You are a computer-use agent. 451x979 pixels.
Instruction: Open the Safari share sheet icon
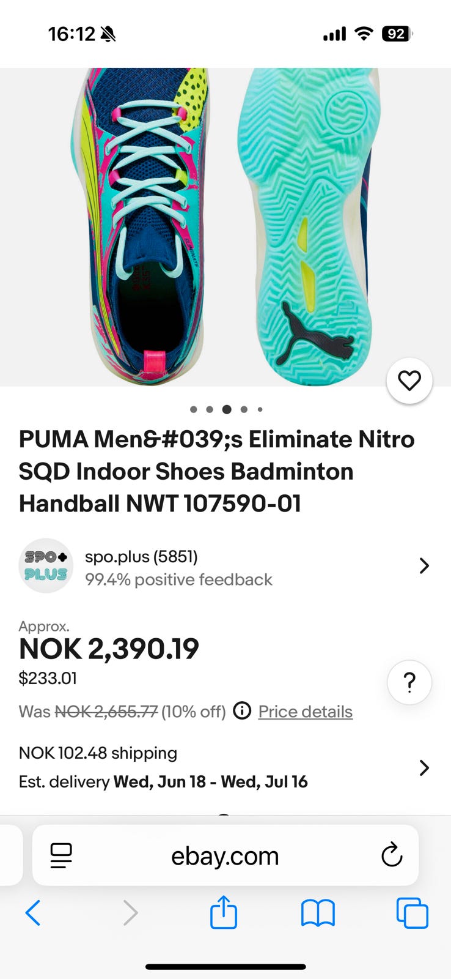224,912
